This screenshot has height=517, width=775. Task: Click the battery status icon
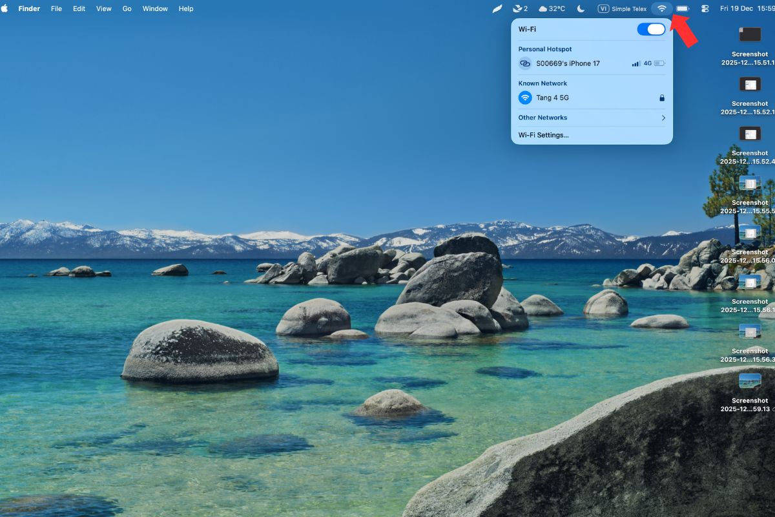tap(683, 8)
